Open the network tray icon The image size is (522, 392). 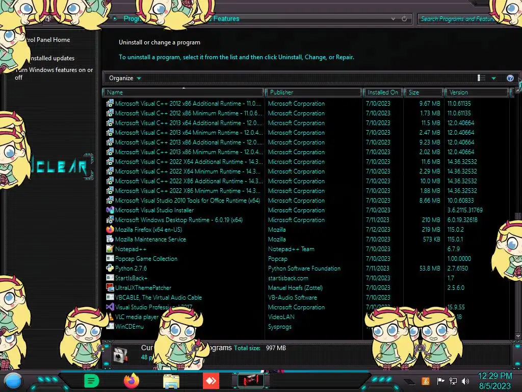(453, 381)
